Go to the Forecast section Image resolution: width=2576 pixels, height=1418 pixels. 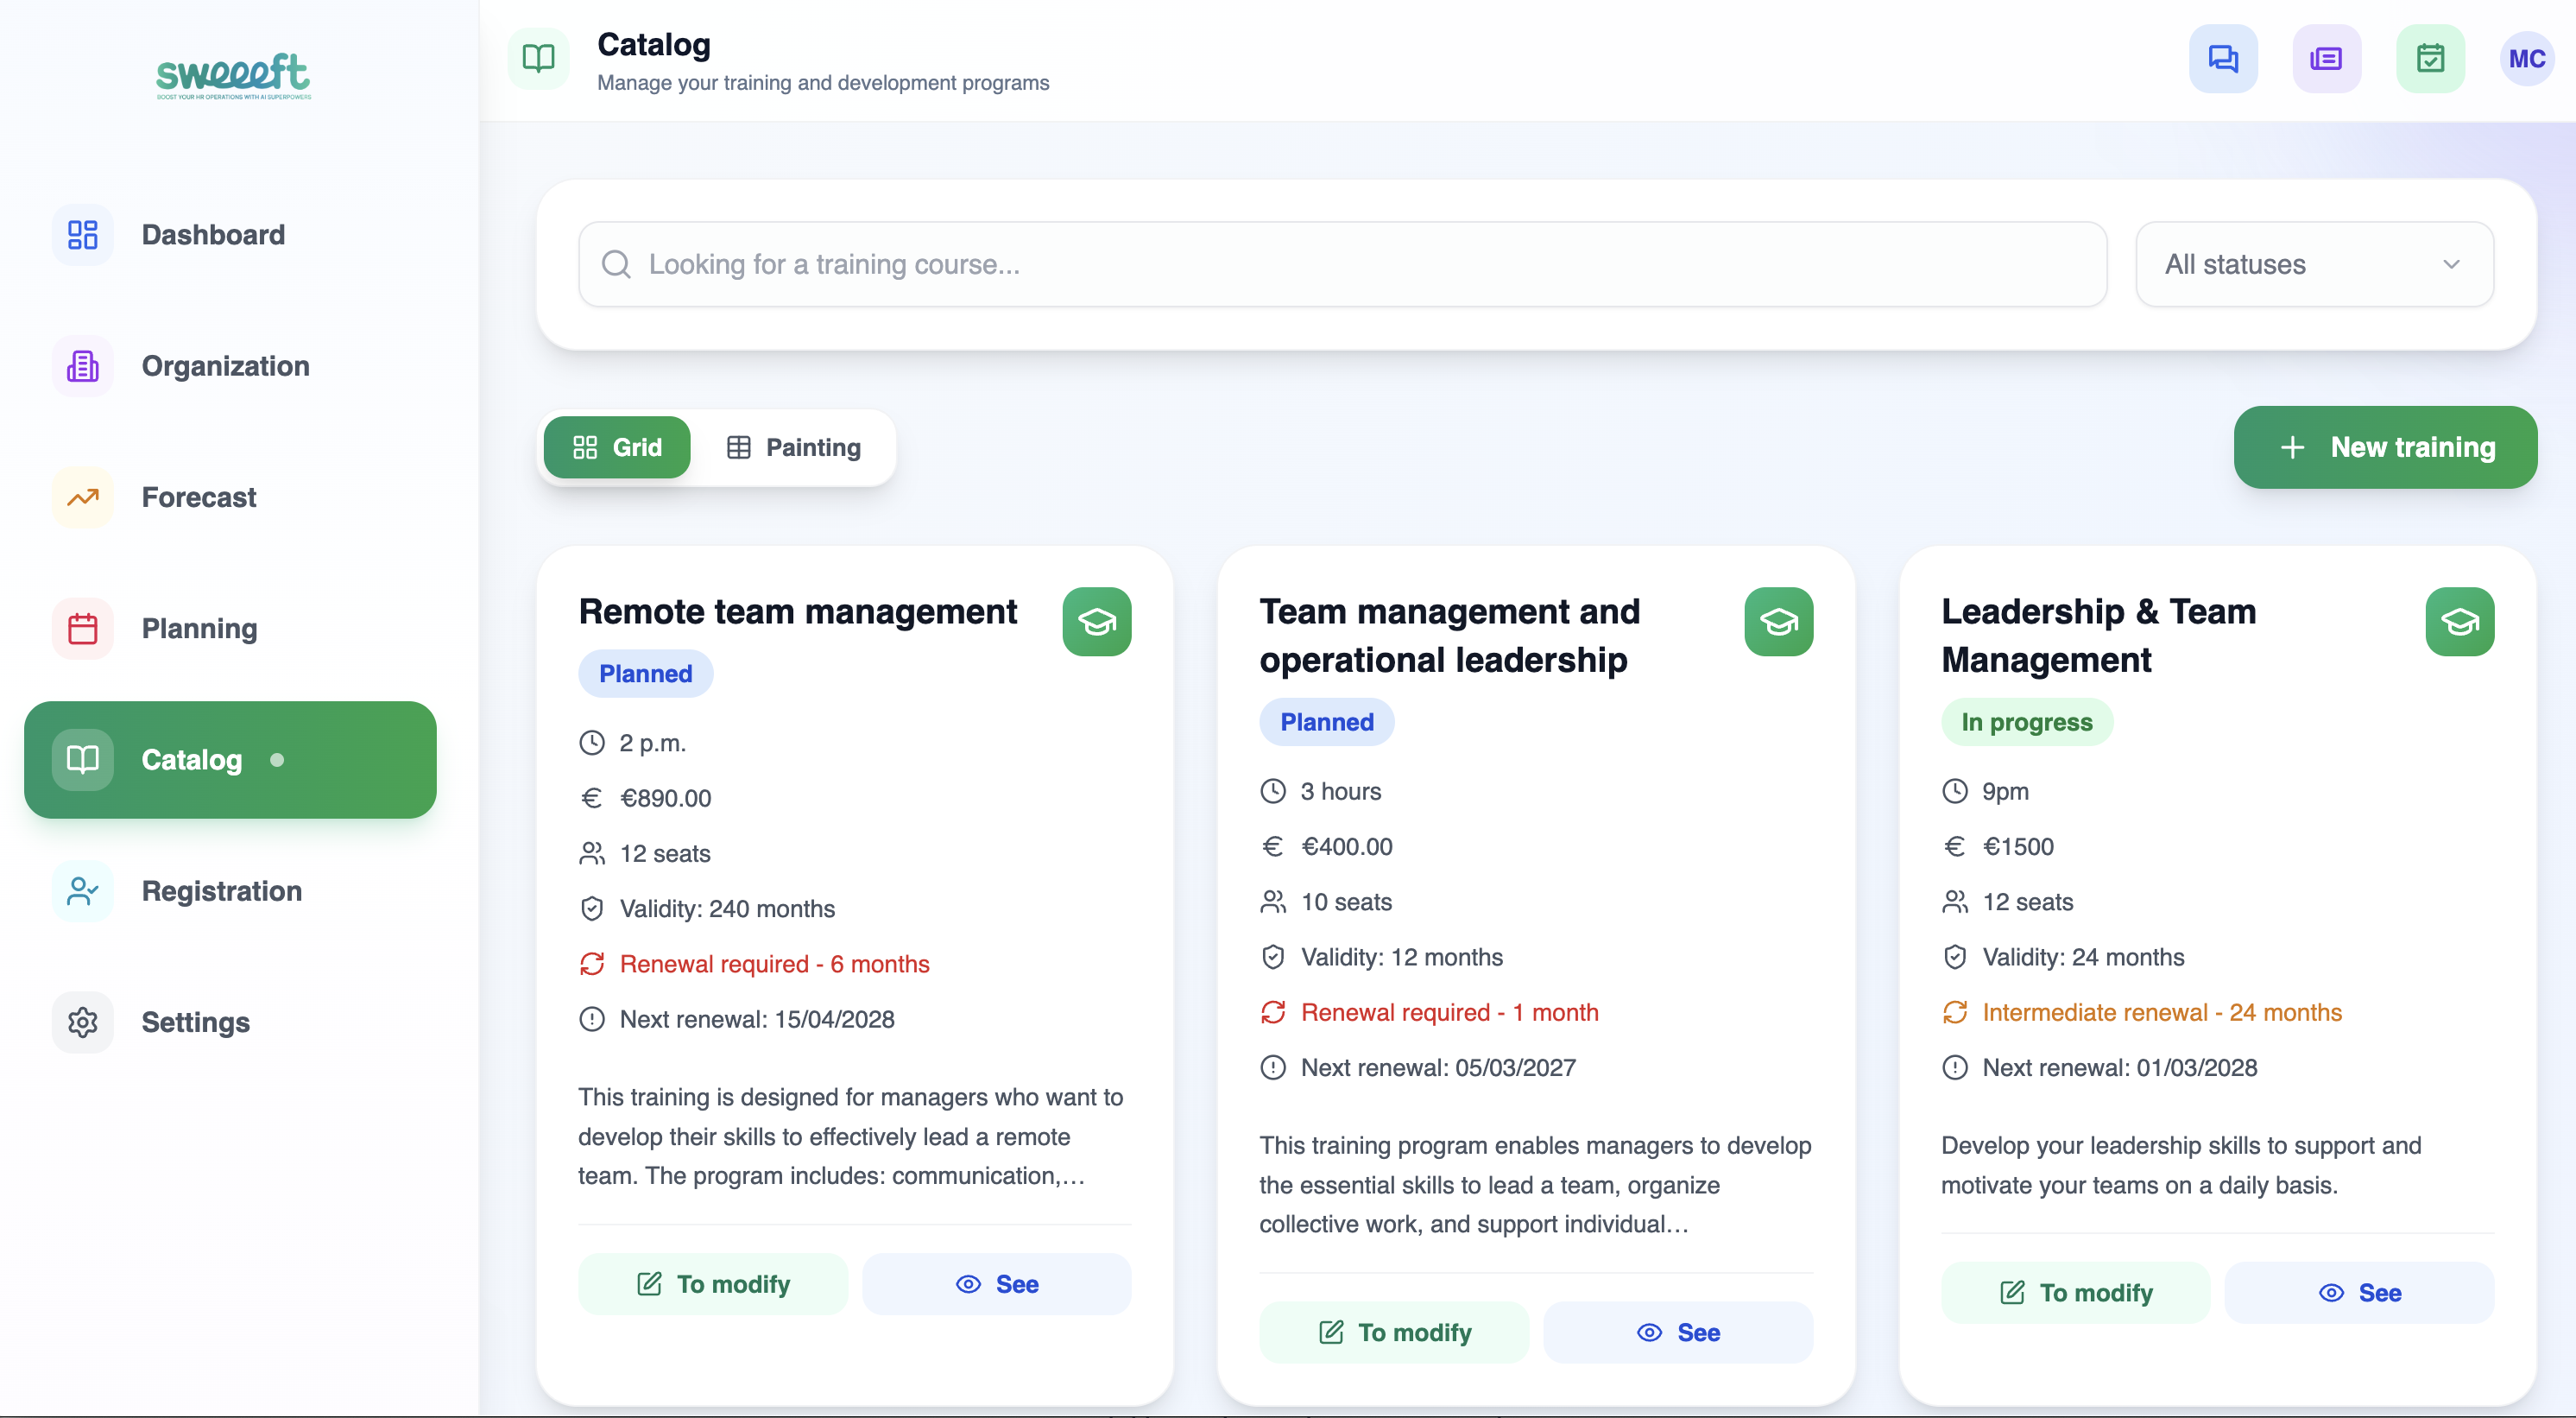(199, 497)
